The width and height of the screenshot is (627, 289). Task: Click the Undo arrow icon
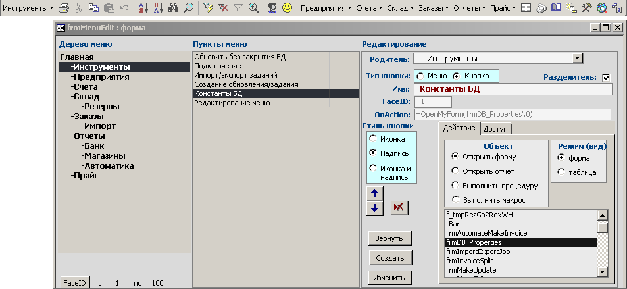coord(124,8)
